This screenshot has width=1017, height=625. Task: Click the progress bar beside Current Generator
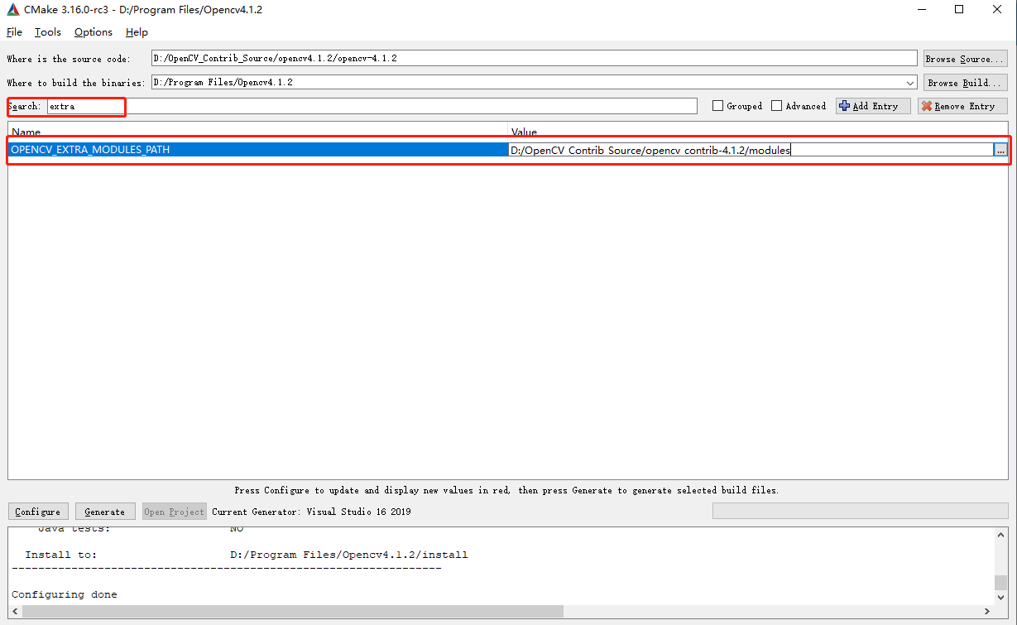tap(859, 511)
